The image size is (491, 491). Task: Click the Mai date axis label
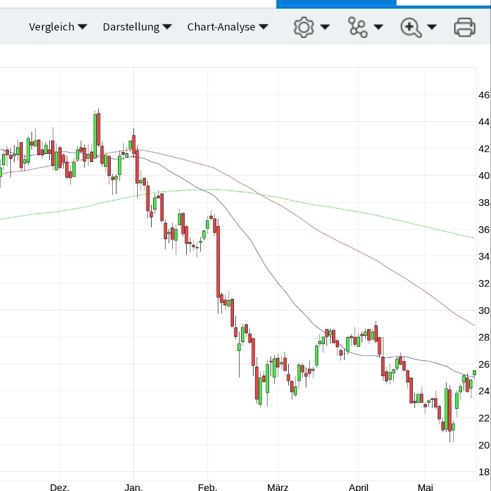425,487
